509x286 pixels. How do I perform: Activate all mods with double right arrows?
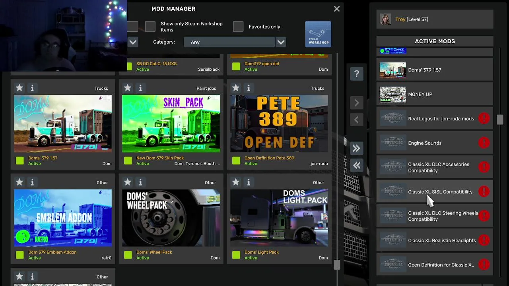pos(357,149)
